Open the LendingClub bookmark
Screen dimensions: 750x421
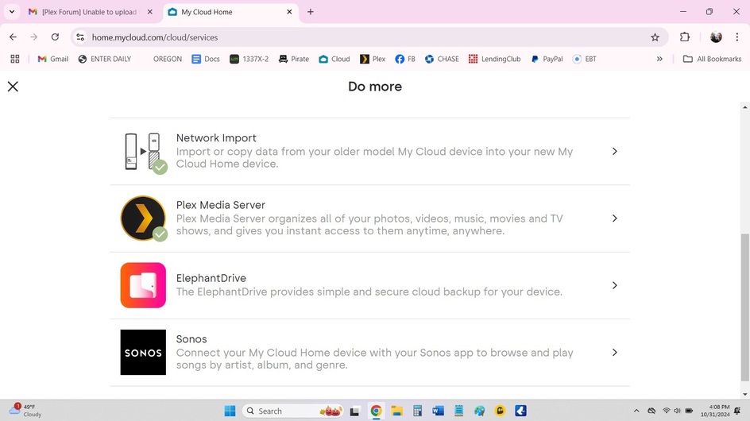(x=495, y=59)
